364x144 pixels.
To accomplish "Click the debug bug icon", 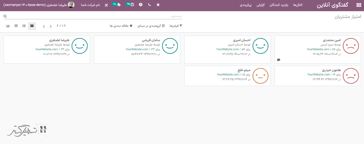I will [x=157, y=5].
